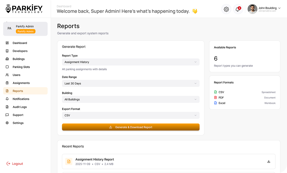Open the Assignments menu item

(21, 83)
